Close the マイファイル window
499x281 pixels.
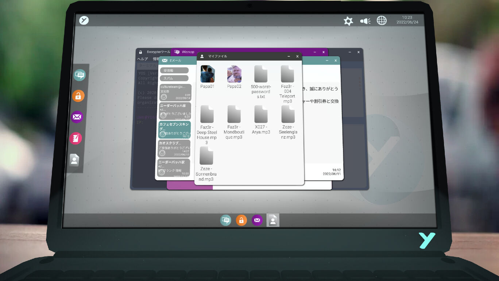click(x=297, y=56)
